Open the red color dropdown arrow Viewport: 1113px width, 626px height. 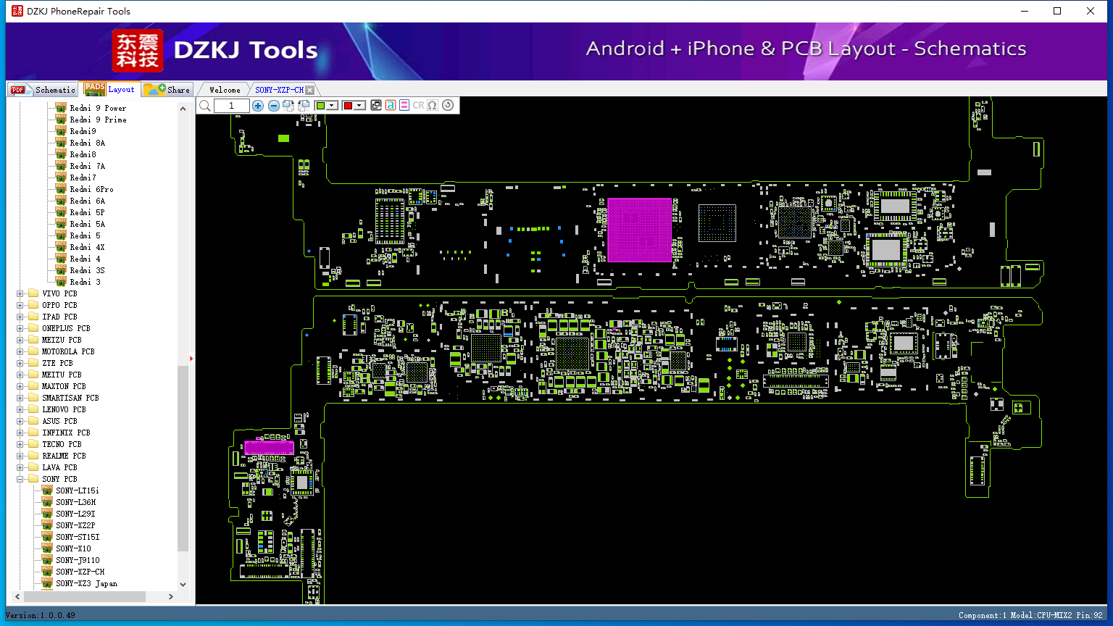(359, 106)
